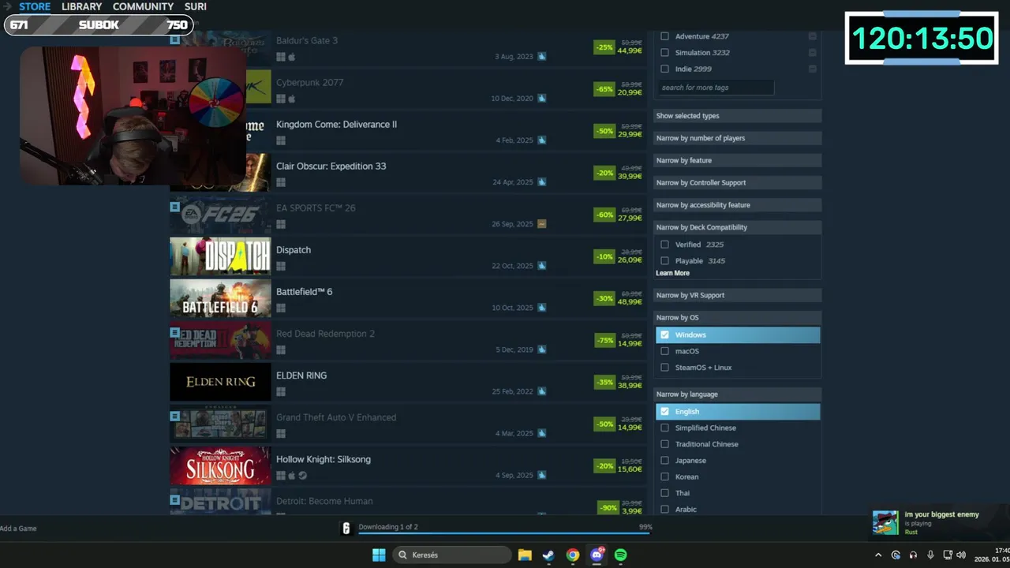The width and height of the screenshot is (1010, 568).
Task: Click Battlefield 6 positive review icon
Action: [x=542, y=308]
